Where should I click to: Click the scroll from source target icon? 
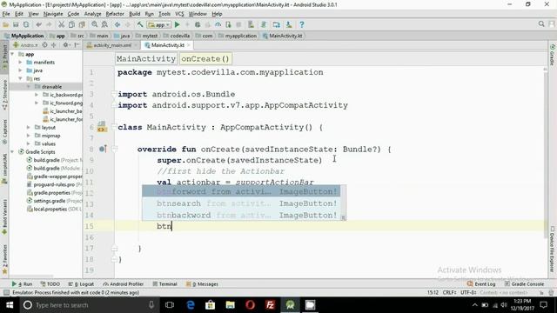coord(44,45)
